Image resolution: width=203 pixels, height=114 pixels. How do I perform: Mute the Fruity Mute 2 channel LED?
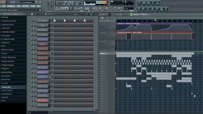click(x=29, y=101)
